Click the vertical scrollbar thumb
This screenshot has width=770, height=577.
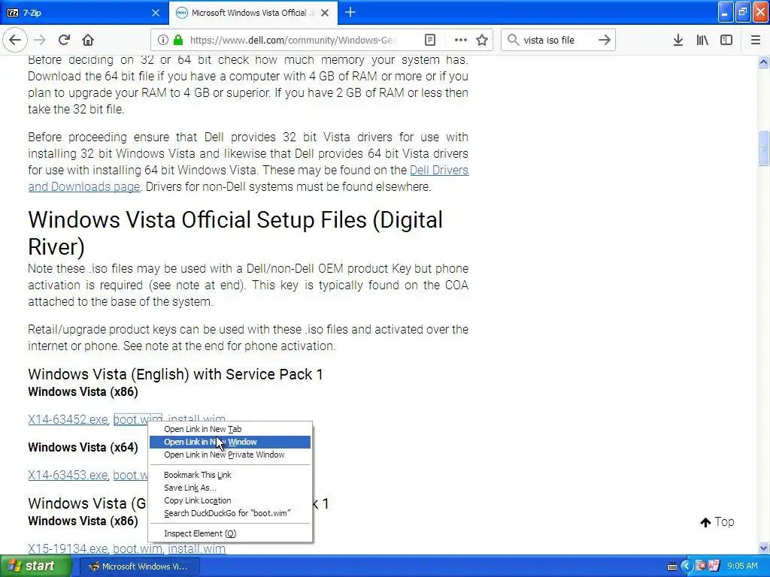(x=763, y=149)
